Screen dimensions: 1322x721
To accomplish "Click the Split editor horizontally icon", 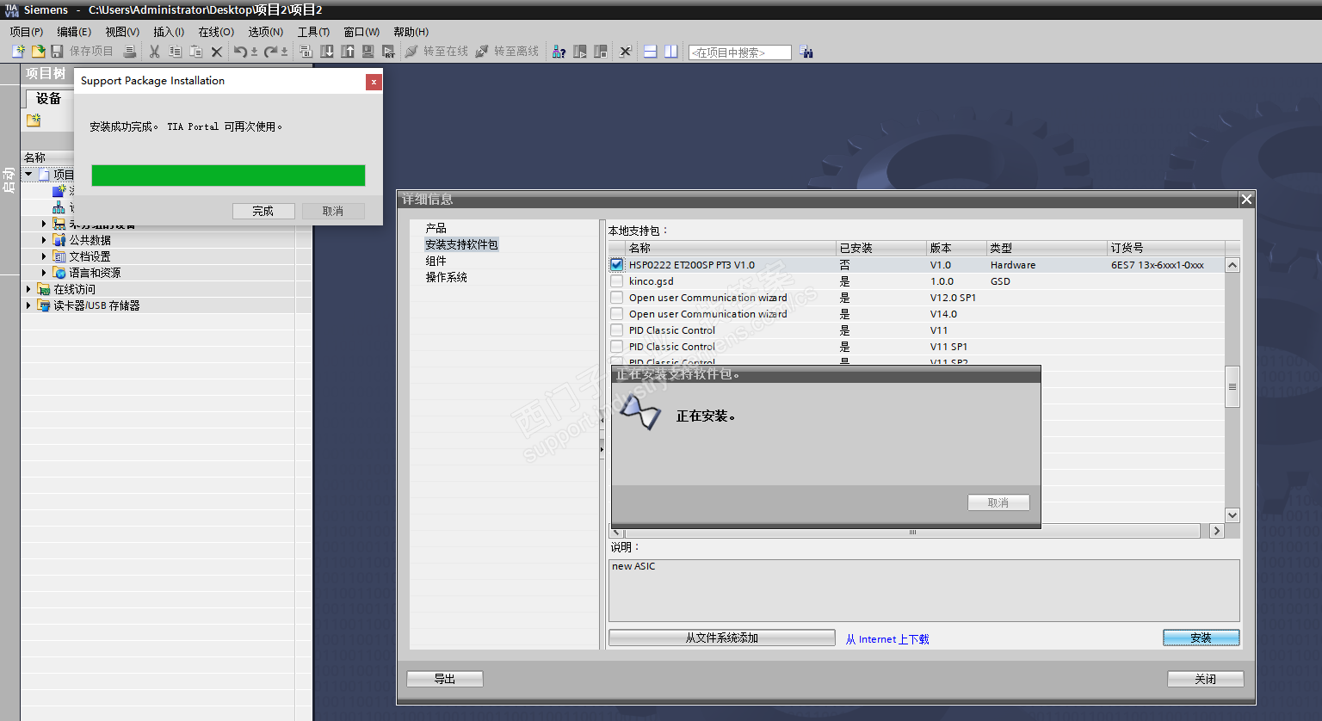I will tap(651, 52).
